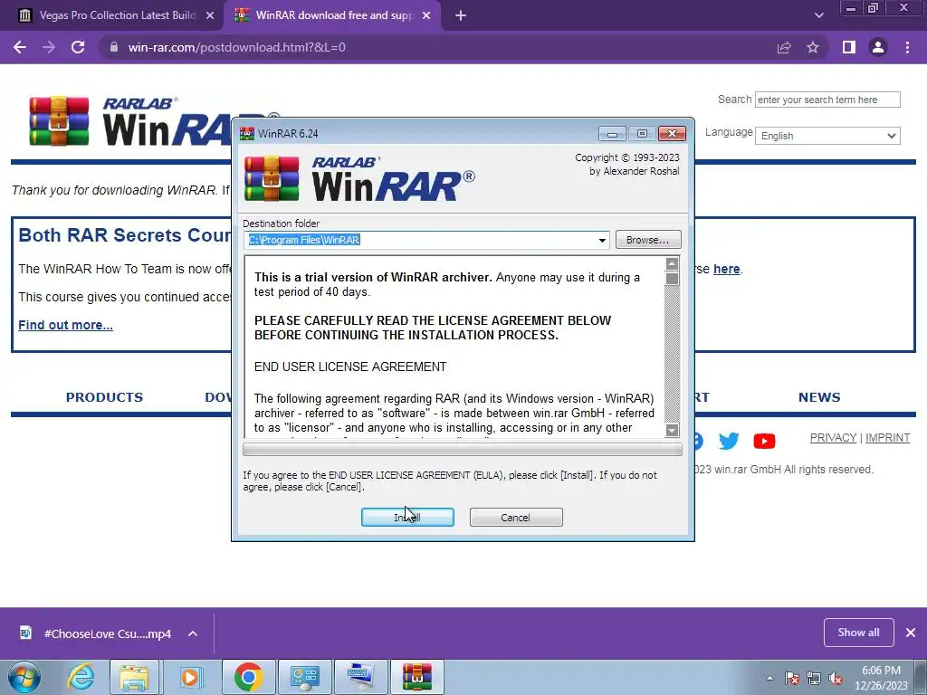The image size is (927, 695).
Task: Show hidden system tray icons
Action: (769, 679)
